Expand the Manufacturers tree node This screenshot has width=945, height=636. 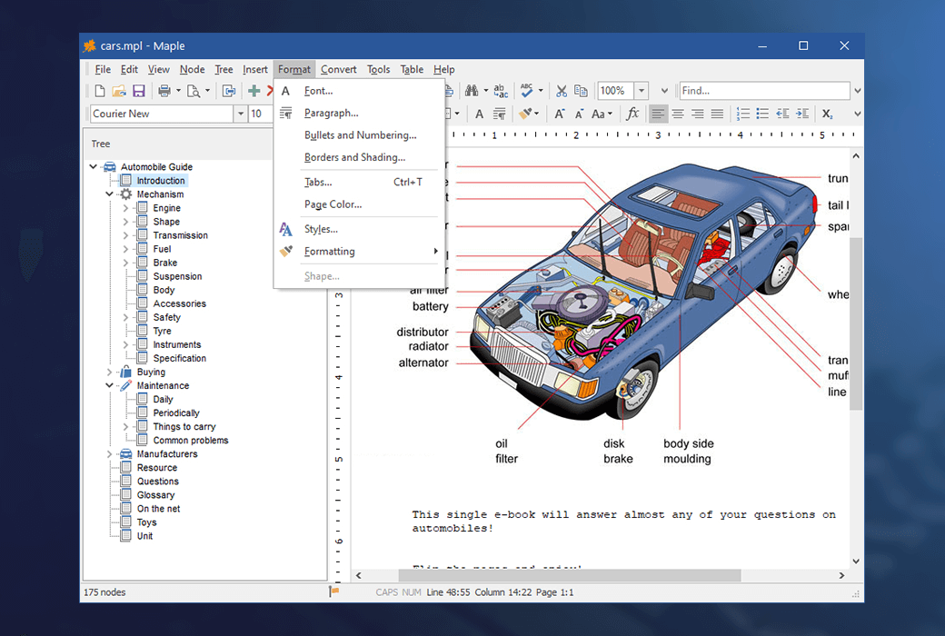[x=109, y=454]
